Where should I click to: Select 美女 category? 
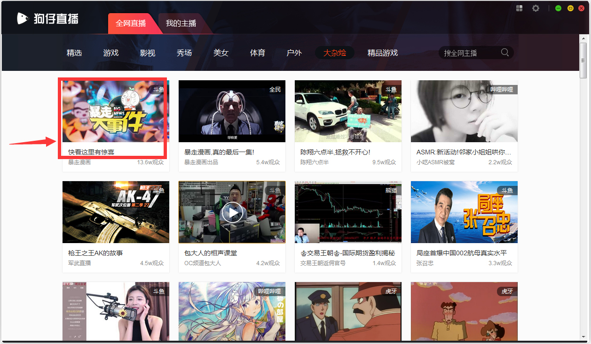(221, 53)
